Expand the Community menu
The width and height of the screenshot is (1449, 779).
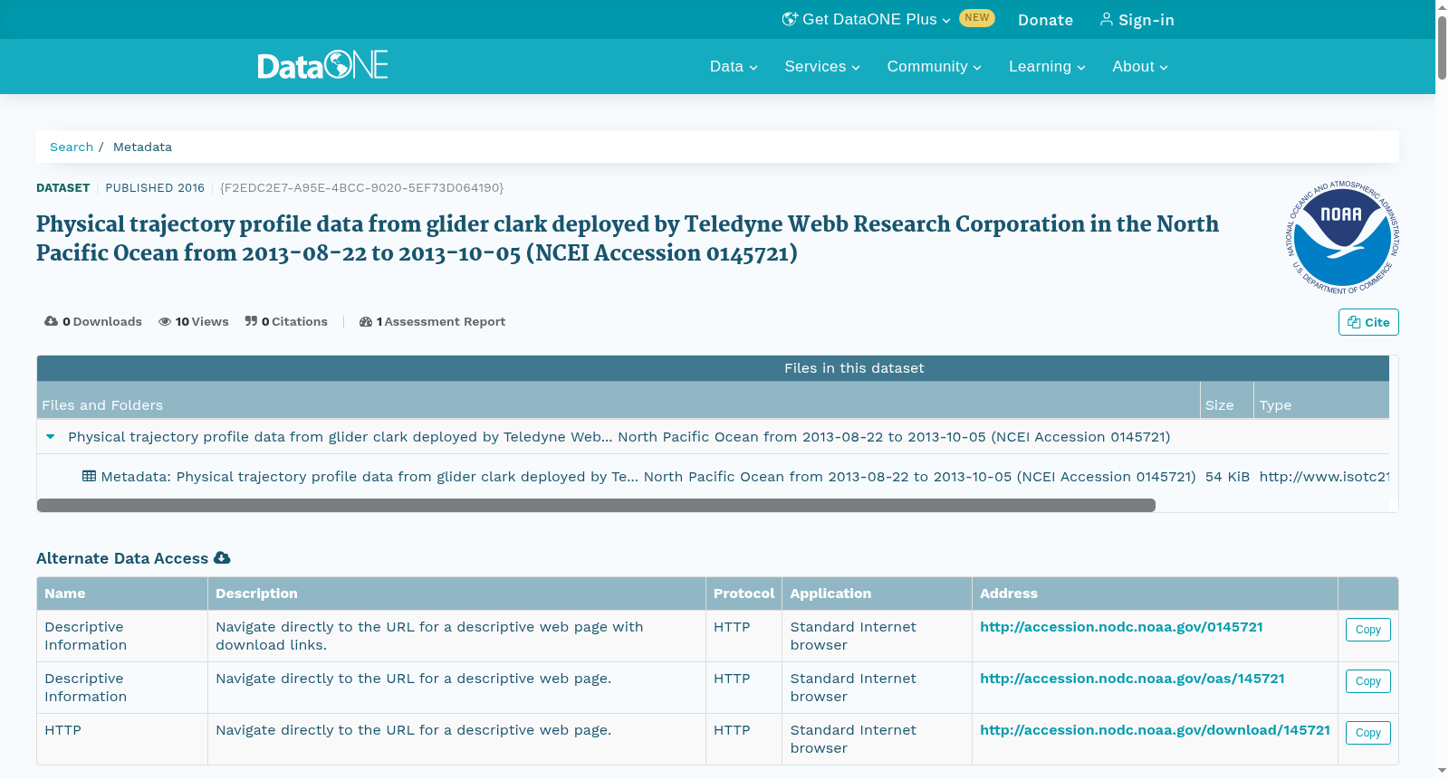(934, 66)
